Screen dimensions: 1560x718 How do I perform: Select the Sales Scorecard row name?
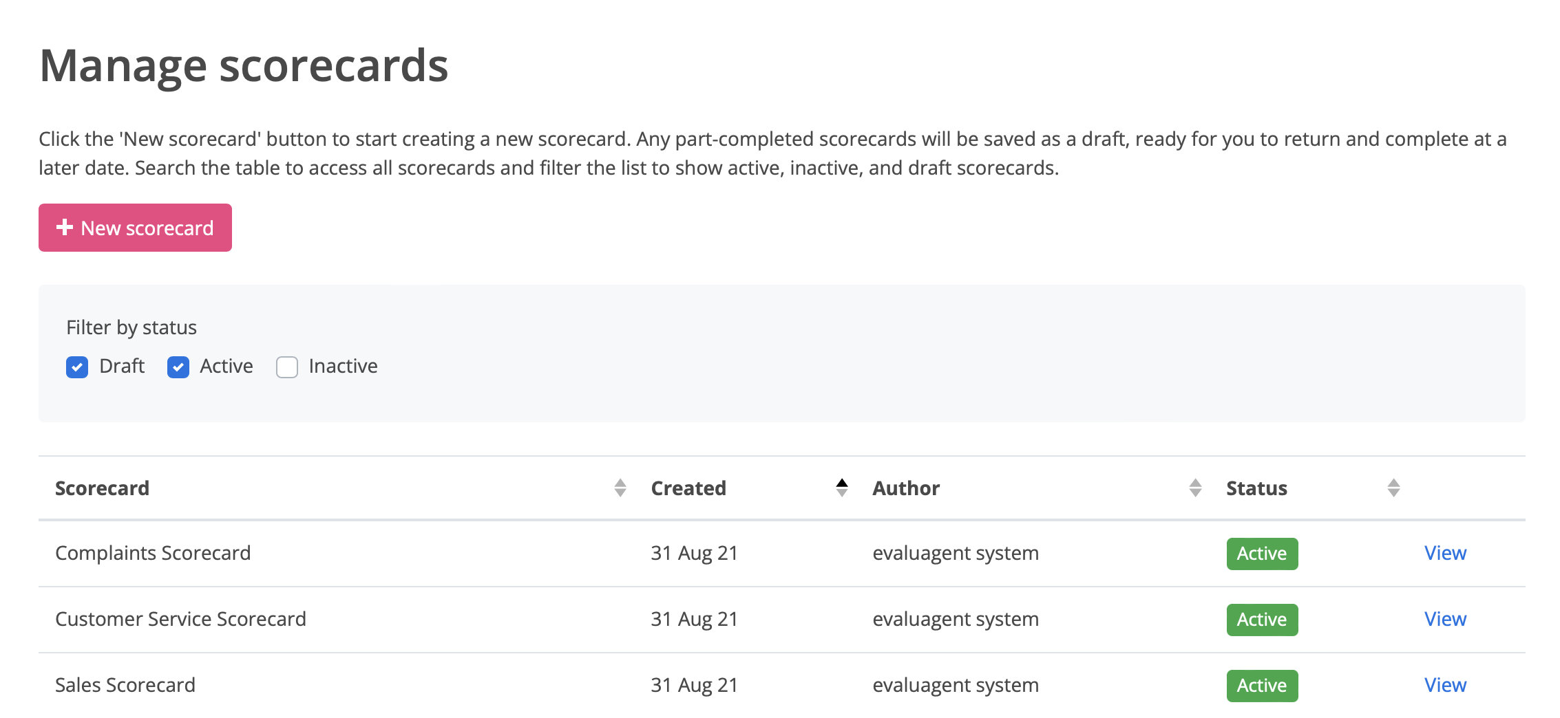click(125, 685)
